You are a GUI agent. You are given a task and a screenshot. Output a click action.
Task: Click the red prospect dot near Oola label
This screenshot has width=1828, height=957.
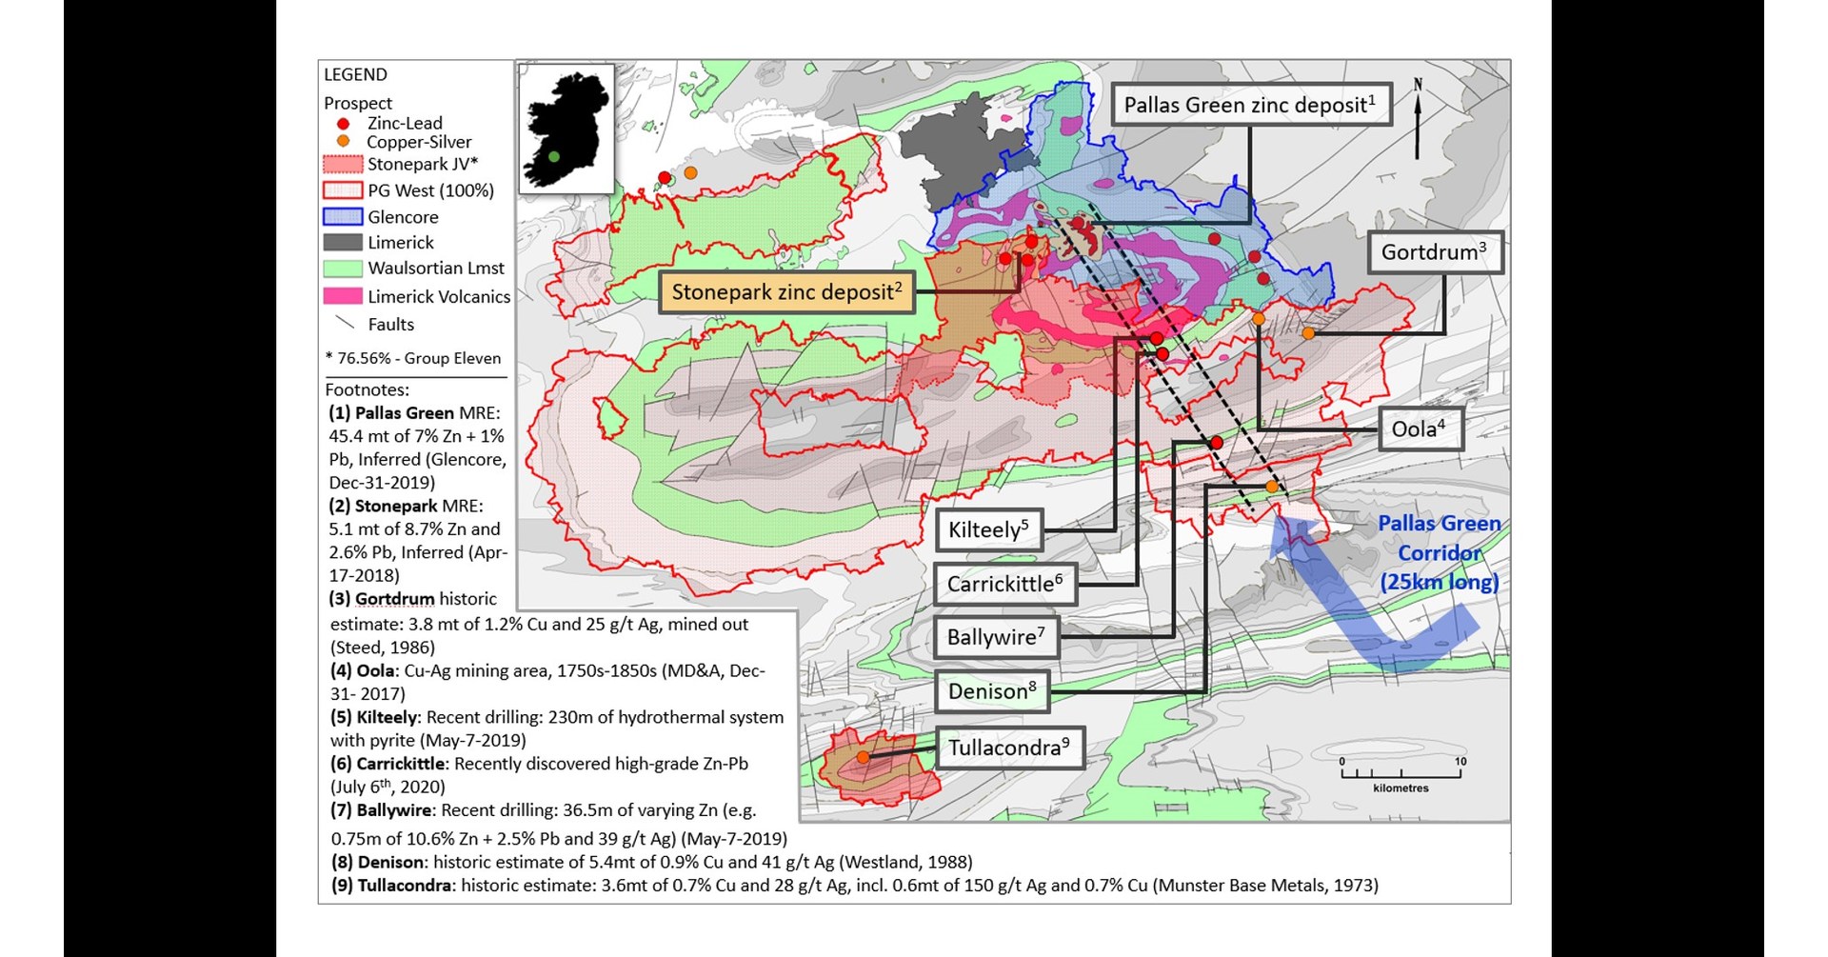point(1215,441)
